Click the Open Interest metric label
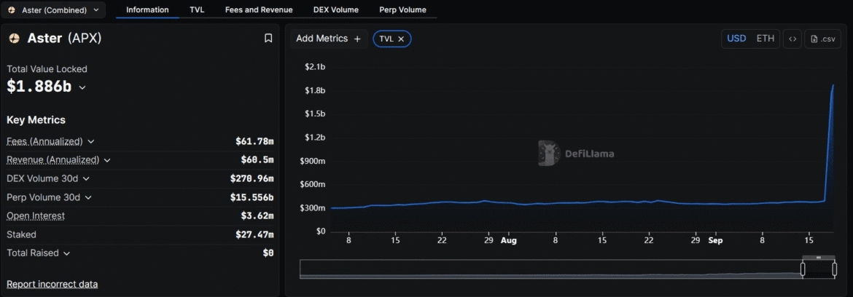853x297 pixels. 36,215
